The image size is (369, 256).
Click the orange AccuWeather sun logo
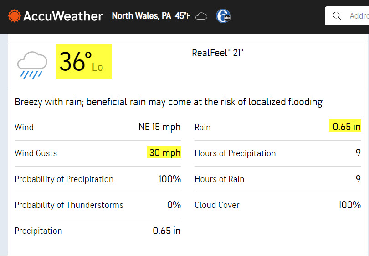(15, 16)
